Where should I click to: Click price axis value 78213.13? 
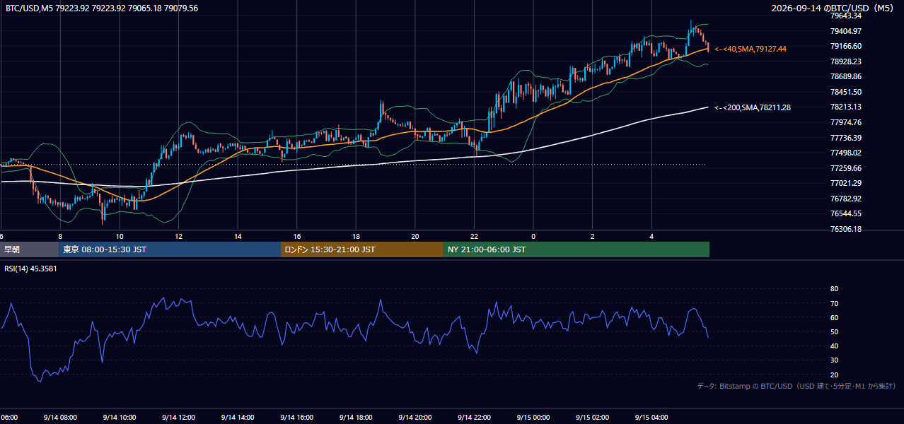click(x=845, y=107)
